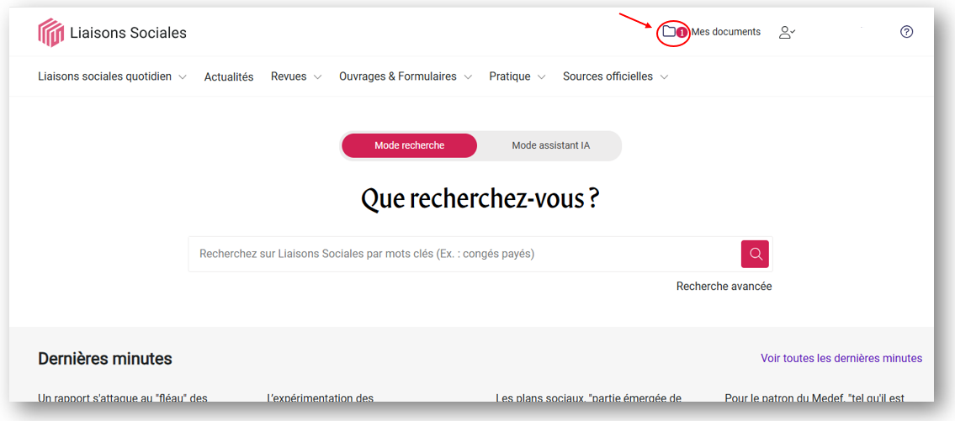Switch to Mode assistant IA
Screen dimensions: 955x421
point(550,146)
